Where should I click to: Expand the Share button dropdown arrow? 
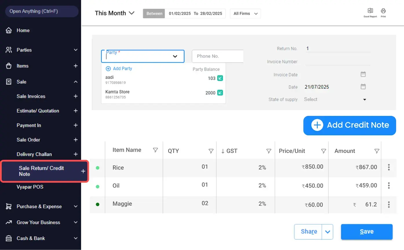[x=328, y=232]
